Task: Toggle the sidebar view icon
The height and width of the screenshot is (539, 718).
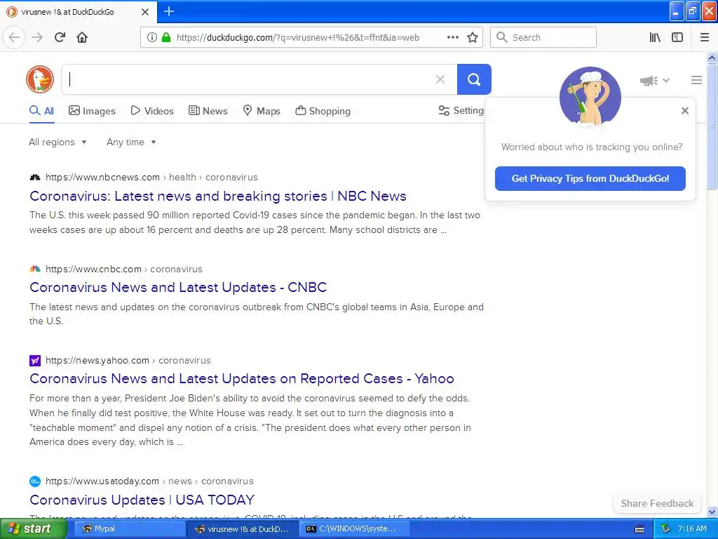Action: [677, 37]
